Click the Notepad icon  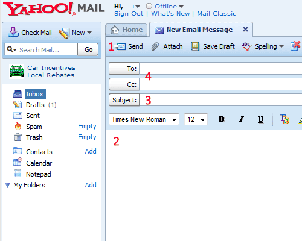18,174
